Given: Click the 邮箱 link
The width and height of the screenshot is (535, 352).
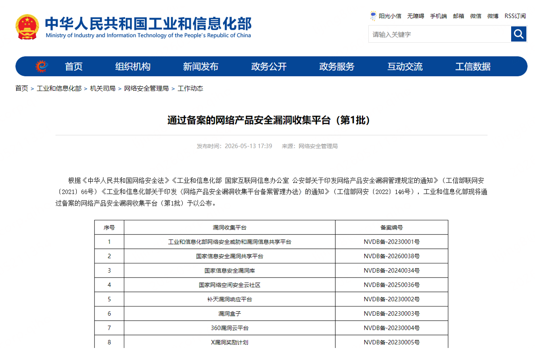Looking at the screenshot, I should [458, 16].
